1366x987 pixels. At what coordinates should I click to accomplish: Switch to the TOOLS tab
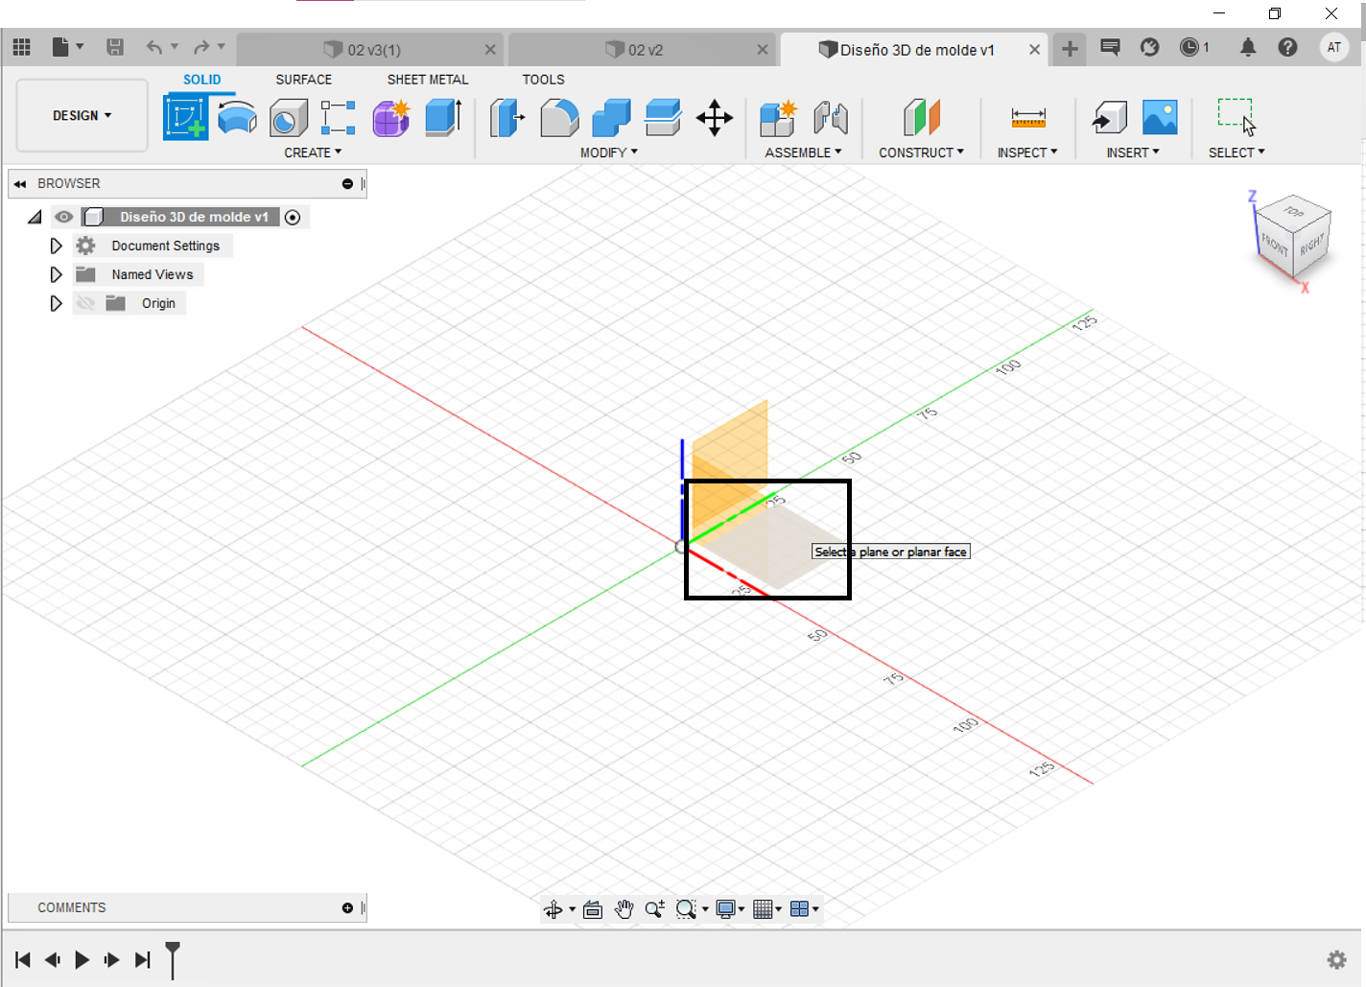(543, 80)
